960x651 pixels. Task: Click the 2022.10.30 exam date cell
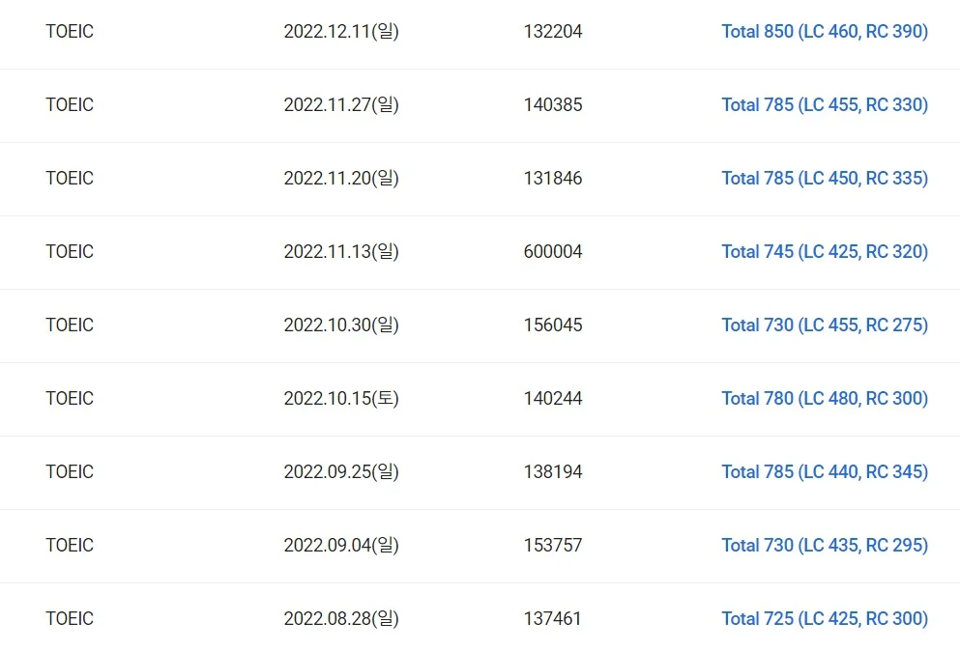point(341,325)
